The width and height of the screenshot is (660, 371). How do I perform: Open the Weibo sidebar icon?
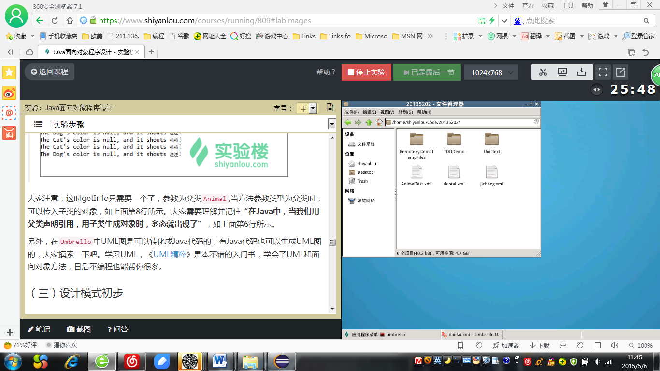tap(9, 93)
